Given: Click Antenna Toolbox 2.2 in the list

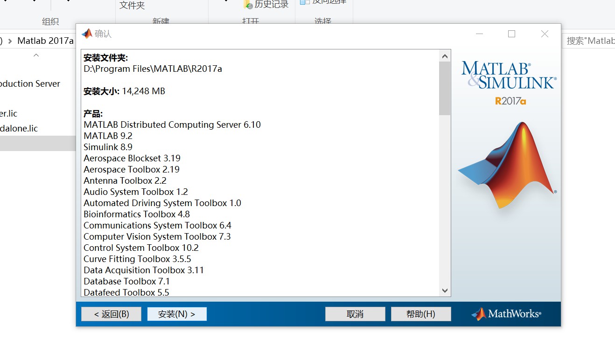Looking at the screenshot, I should click(125, 181).
